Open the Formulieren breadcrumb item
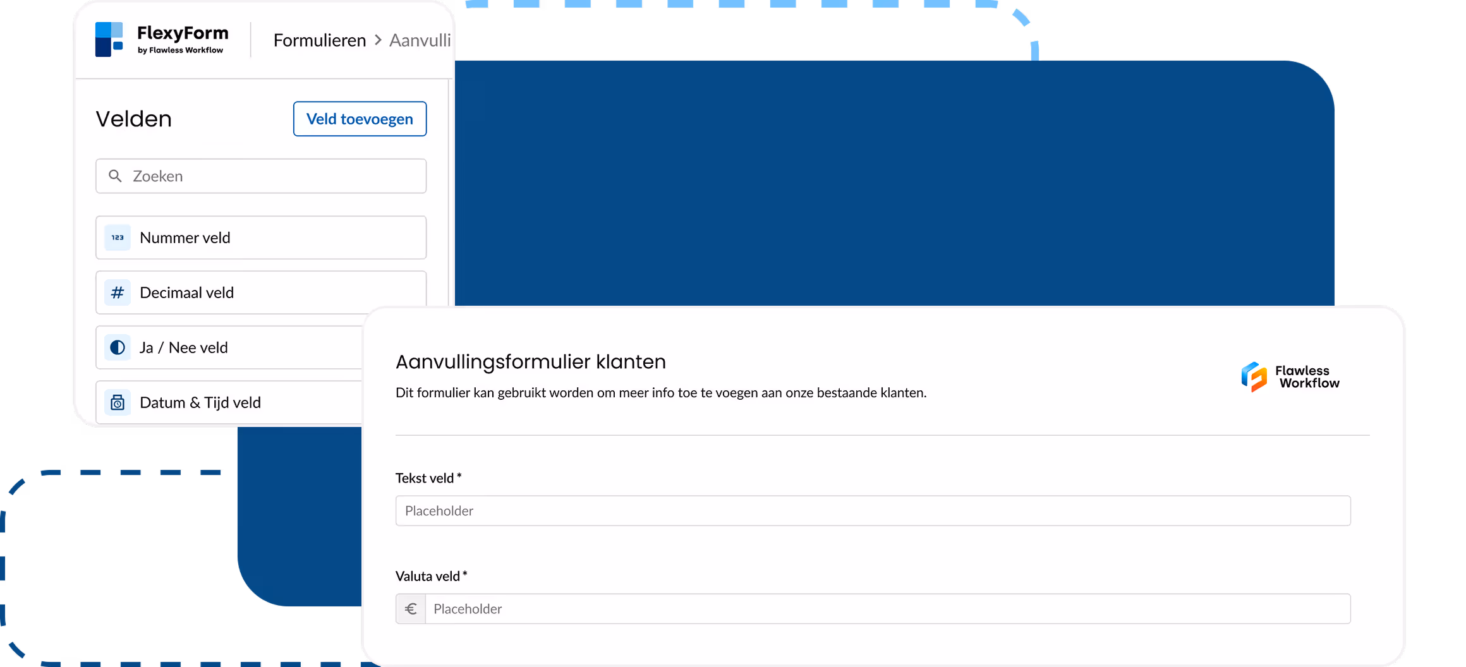The height and width of the screenshot is (667, 1466). [320, 40]
